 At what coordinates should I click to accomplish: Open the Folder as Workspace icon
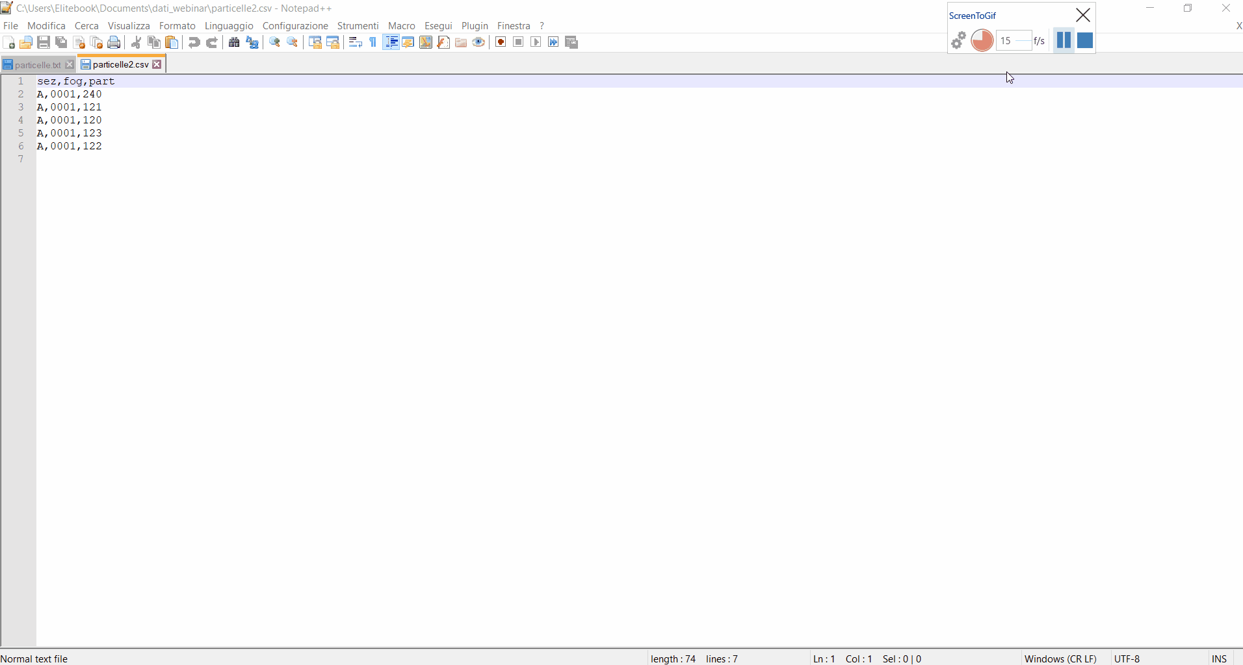(461, 42)
